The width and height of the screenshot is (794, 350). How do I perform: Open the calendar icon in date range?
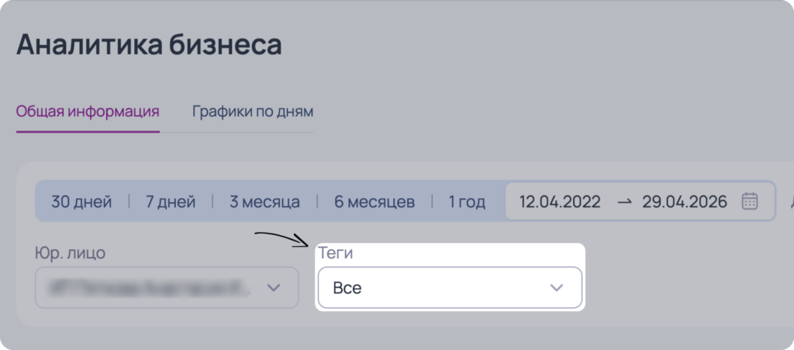(750, 201)
